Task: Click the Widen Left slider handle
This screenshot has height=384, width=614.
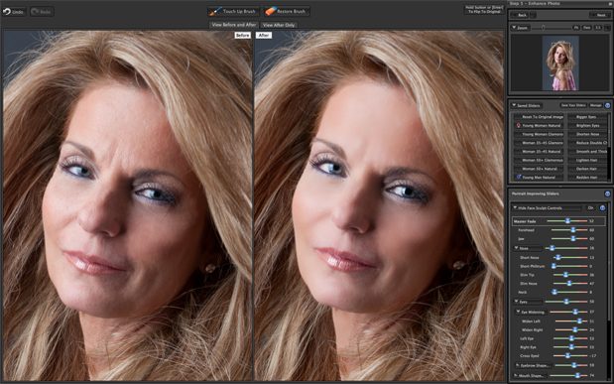Action: click(x=579, y=320)
